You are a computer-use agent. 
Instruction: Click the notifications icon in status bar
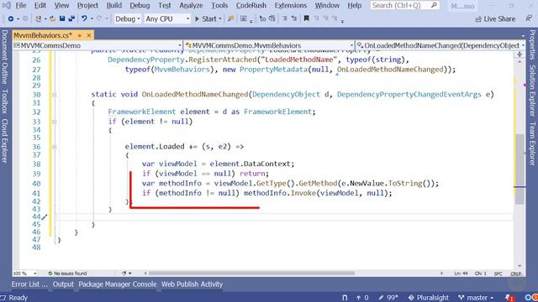[x=509, y=298]
